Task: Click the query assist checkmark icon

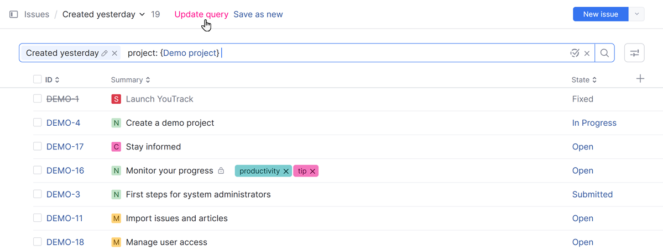Action: click(x=575, y=53)
